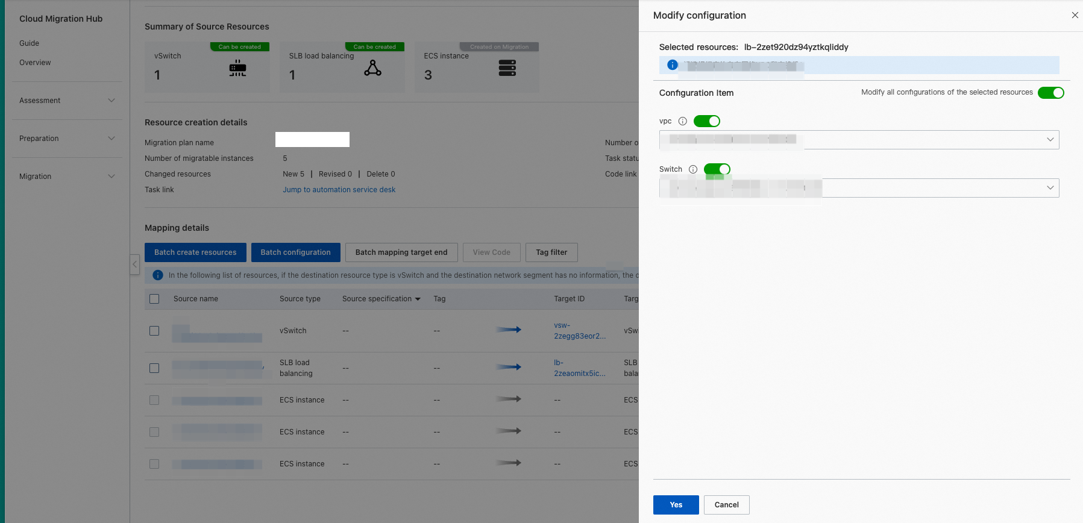Click the mapping arrow in the SLB load balancing row
Image resolution: width=1083 pixels, height=523 pixels.
pos(509,367)
